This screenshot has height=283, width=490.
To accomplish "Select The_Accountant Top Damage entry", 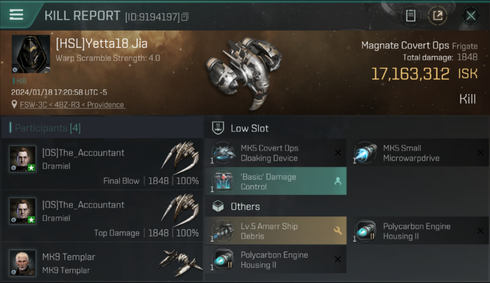I will pos(102,216).
